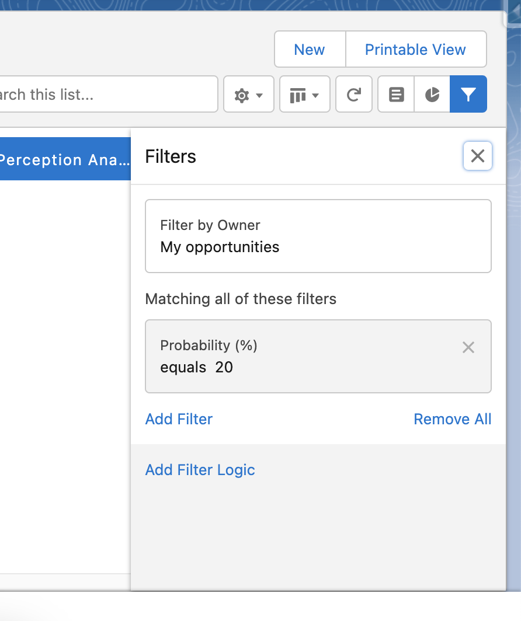Open Printable View
Viewport: 521px width, 621px height.
(x=415, y=50)
